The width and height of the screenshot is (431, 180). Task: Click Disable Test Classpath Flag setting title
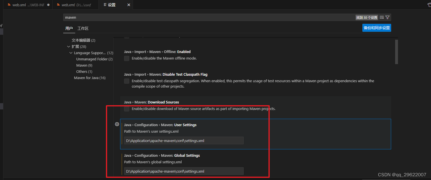point(166,75)
